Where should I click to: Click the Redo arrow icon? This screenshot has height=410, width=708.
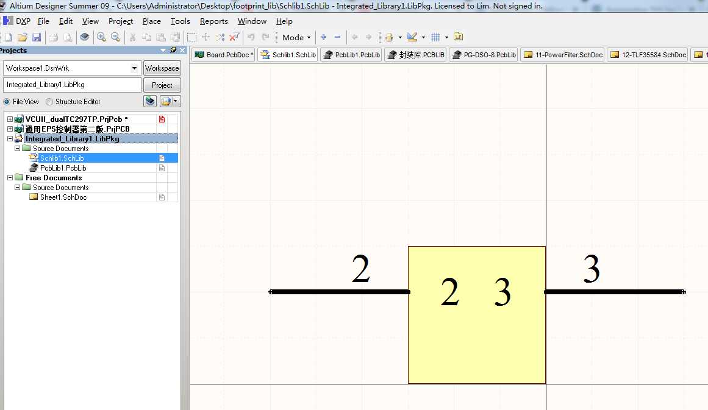click(x=265, y=37)
